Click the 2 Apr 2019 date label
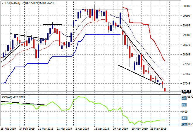 (x=82, y=129)
